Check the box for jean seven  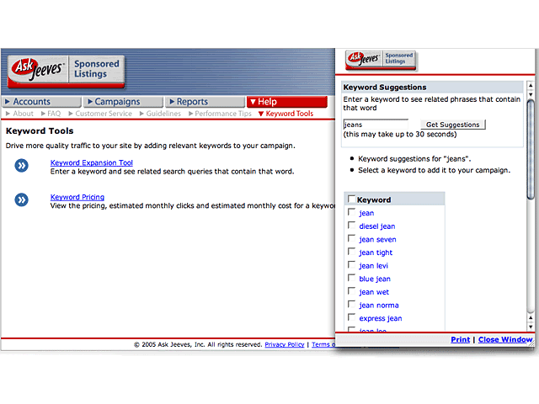click(351, 238)
